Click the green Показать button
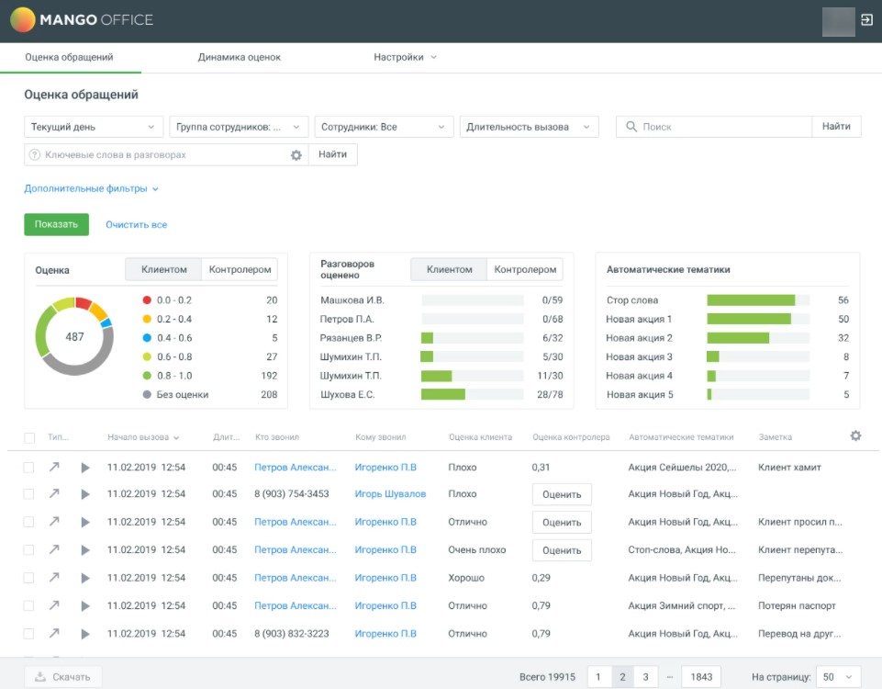This screenshot has height=689, width=882. coord(56,224)
